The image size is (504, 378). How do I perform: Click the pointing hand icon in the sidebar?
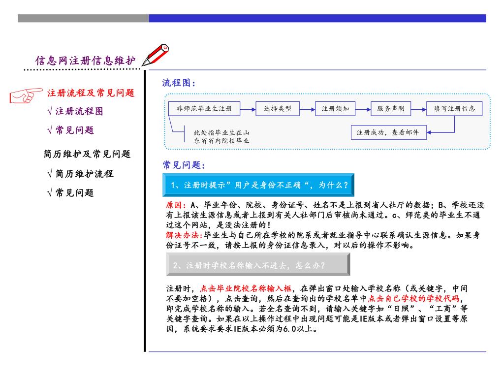pyautogui.click(x=26, y=95)
